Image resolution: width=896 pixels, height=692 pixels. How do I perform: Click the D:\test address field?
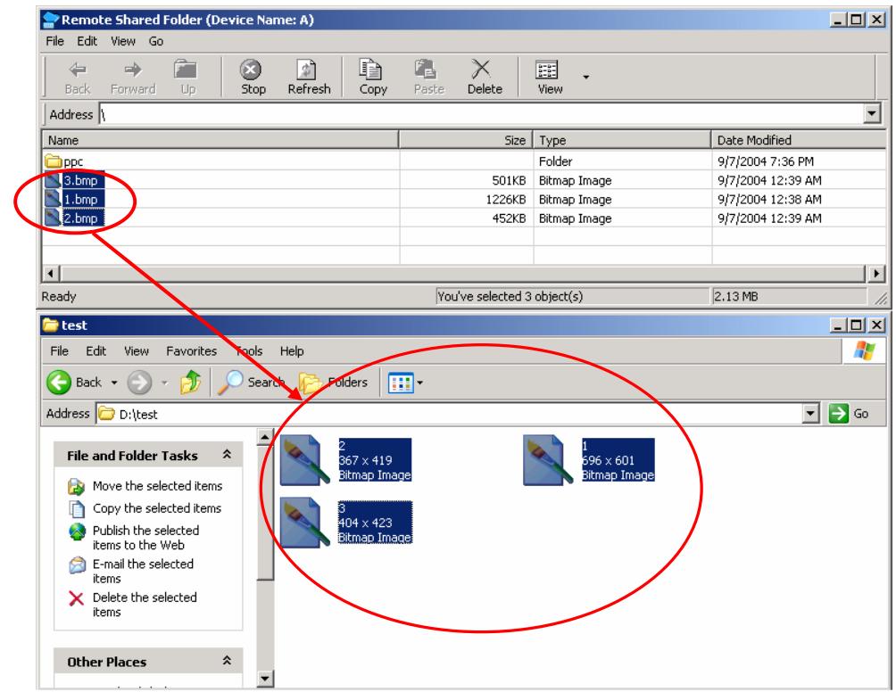(450, 414)
